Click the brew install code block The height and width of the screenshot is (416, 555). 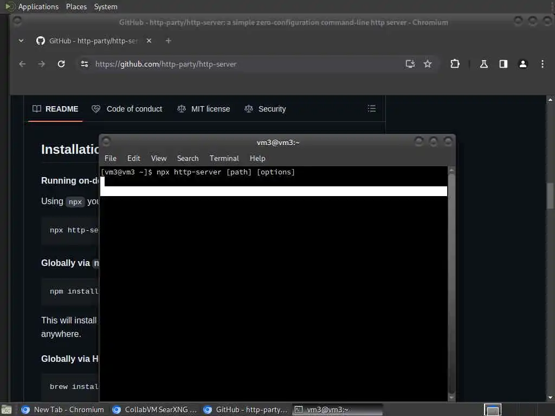(x=70, y=387)
